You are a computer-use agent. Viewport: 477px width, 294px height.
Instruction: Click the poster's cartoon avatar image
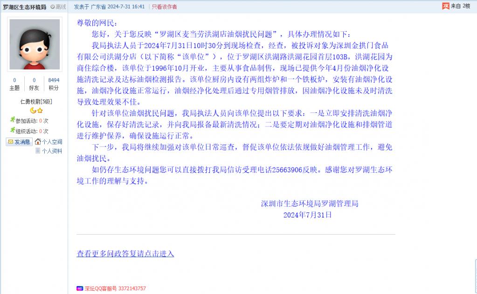coord(35,44)
